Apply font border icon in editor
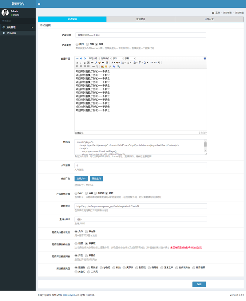This screenshot has height=301, width=246. pyautogui.click(x=89, y=63)
